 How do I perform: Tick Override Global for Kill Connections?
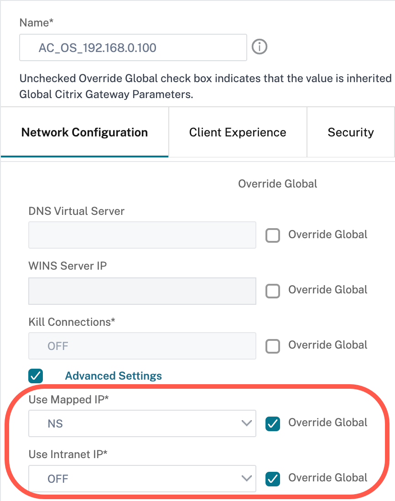coord(273,346)
